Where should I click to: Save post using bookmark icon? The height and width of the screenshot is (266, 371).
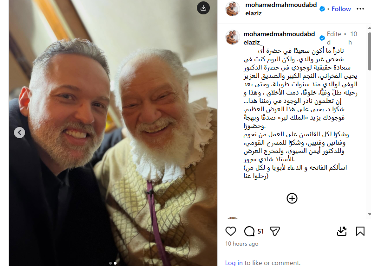[360, 231]
